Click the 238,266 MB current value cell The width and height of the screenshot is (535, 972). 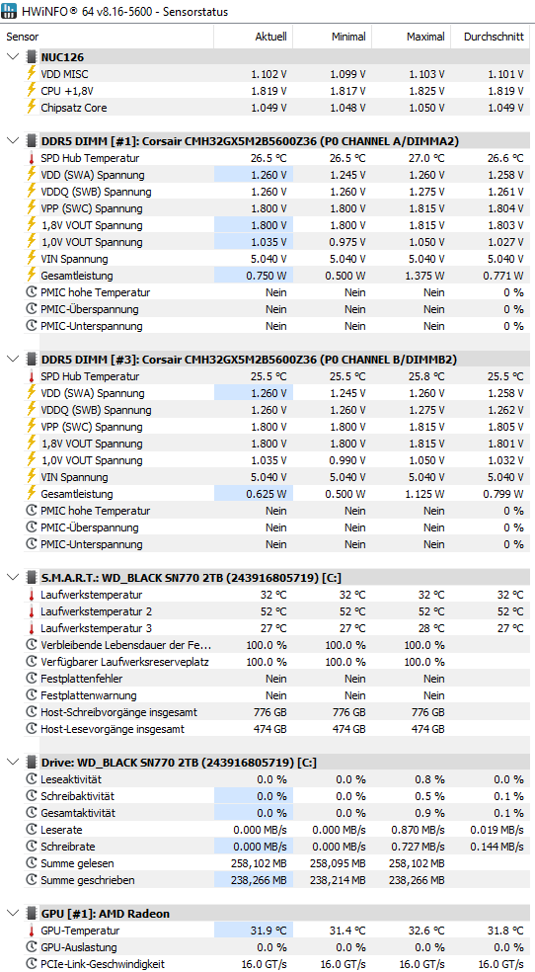click(x=254, y=879)
